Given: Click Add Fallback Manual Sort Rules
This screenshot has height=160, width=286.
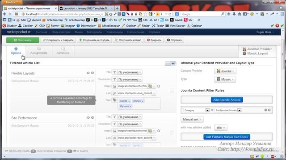Looking at the screenshot, I should pyautogui.click(x=227, y=137).
